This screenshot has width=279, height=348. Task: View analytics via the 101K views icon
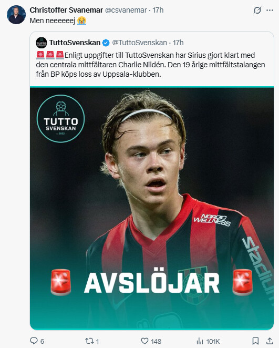200,341
